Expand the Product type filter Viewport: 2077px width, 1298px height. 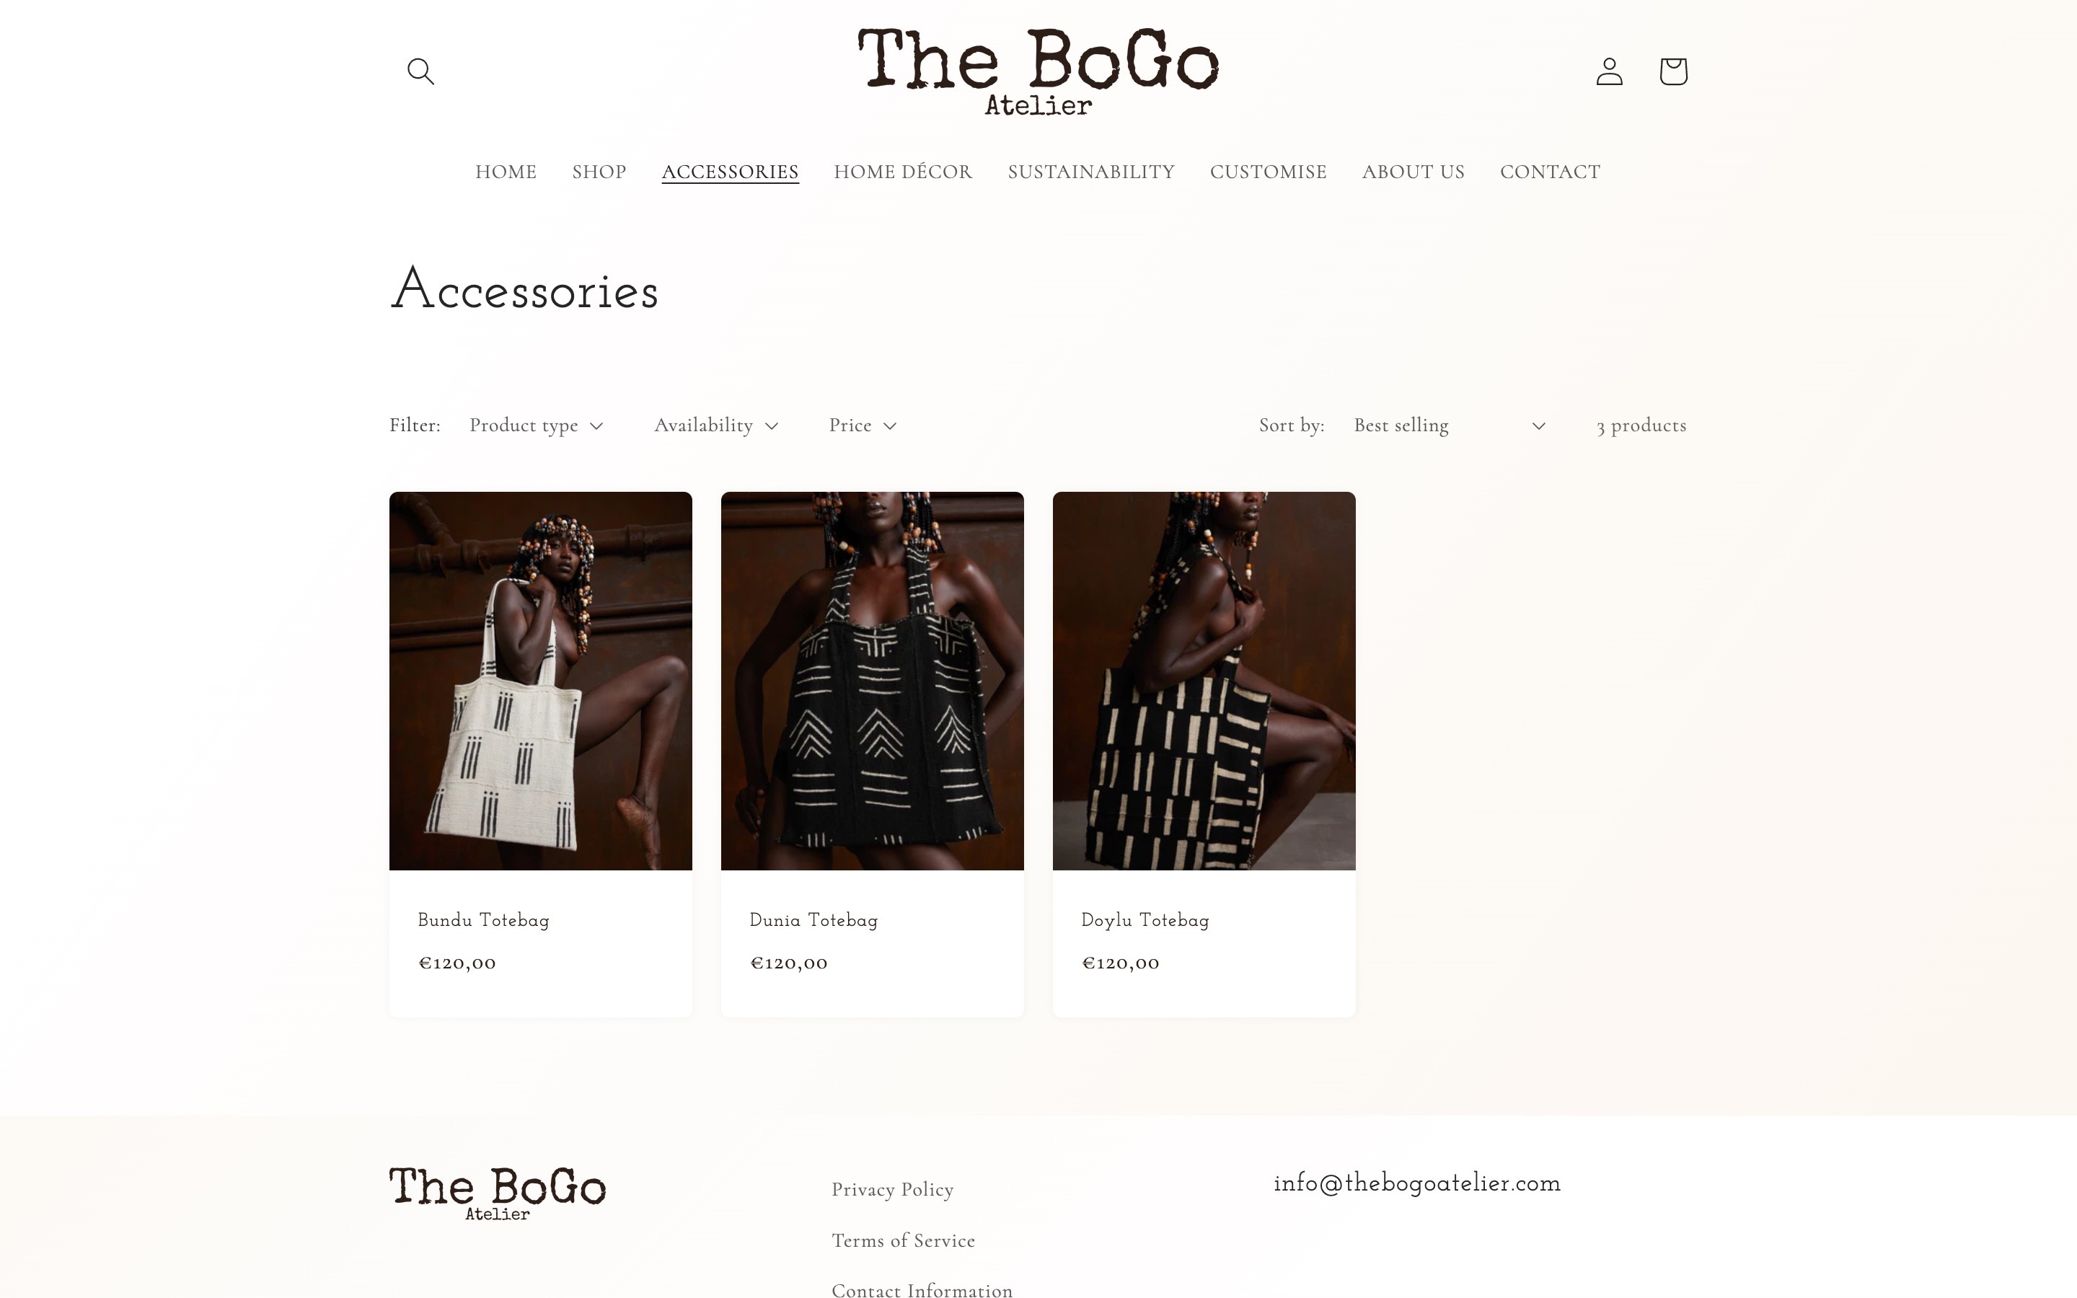537,425
